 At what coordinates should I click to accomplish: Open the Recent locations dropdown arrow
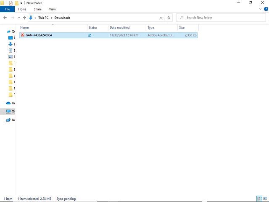19,18
